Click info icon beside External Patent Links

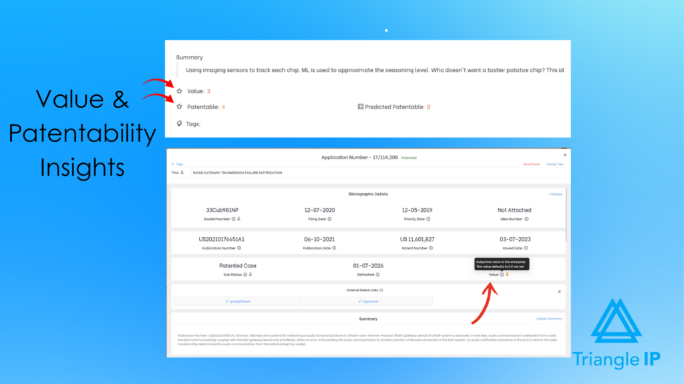[x=382, y=289]
